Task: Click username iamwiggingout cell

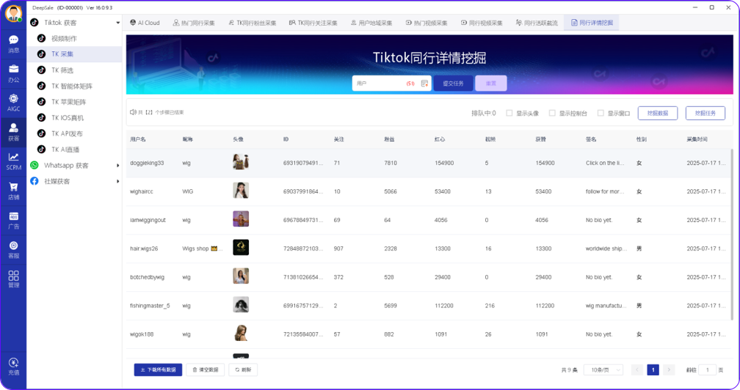Action: click(x=148, y=220)
